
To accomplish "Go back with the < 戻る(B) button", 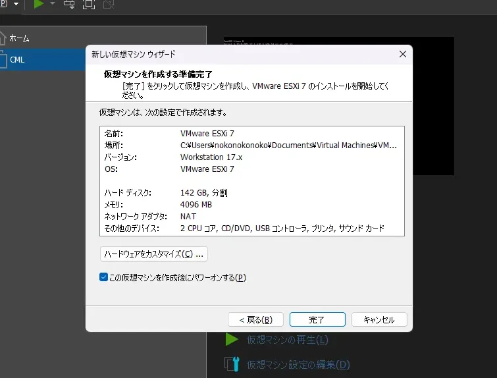I will [255, 319].
